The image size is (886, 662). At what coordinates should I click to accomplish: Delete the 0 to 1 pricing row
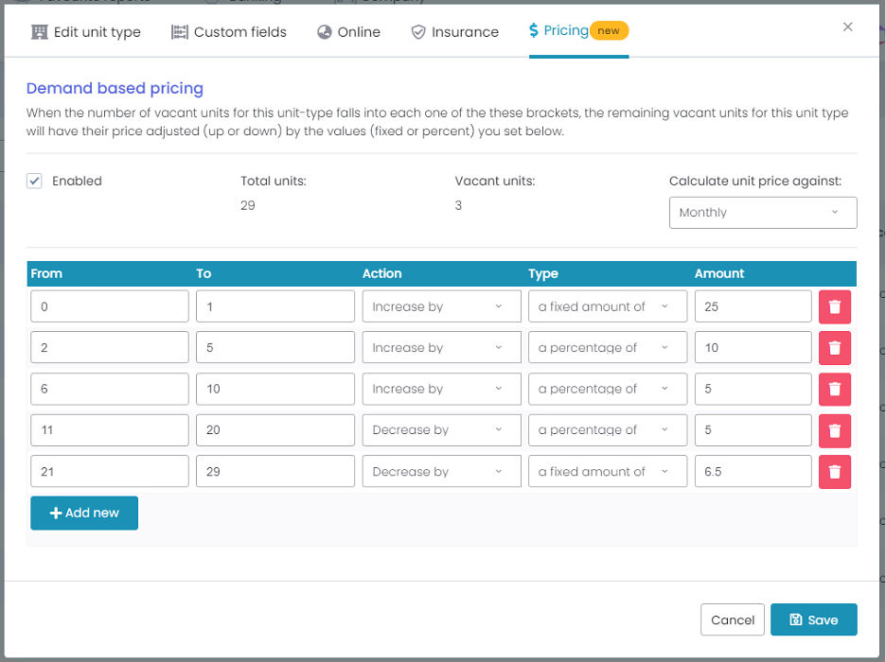coord(835,306)
